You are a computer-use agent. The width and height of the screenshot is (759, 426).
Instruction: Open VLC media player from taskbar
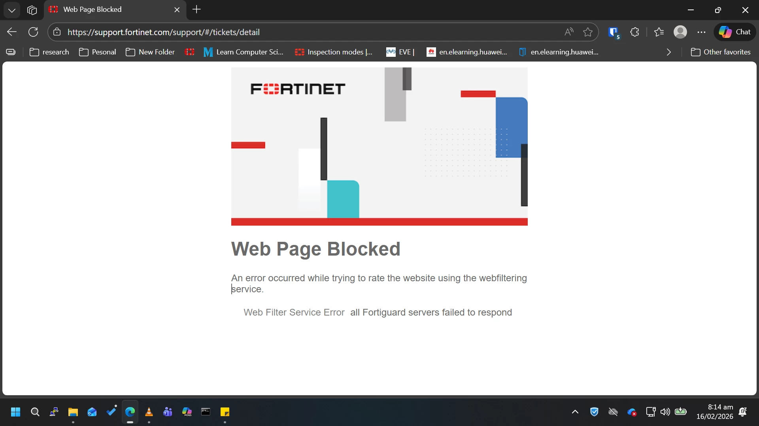pyautogui.click(x=149, y=412)
